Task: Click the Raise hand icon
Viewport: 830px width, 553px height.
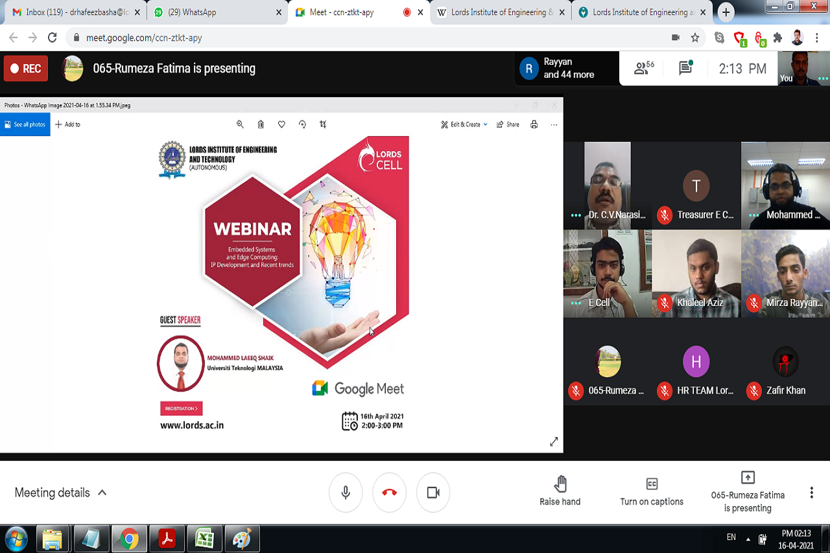Action: tap(560, 484)
